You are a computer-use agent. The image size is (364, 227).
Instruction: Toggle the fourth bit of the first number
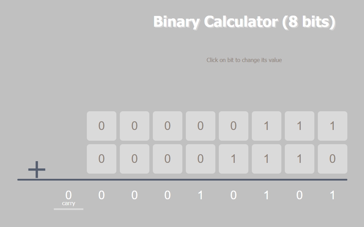click(200, 126)
